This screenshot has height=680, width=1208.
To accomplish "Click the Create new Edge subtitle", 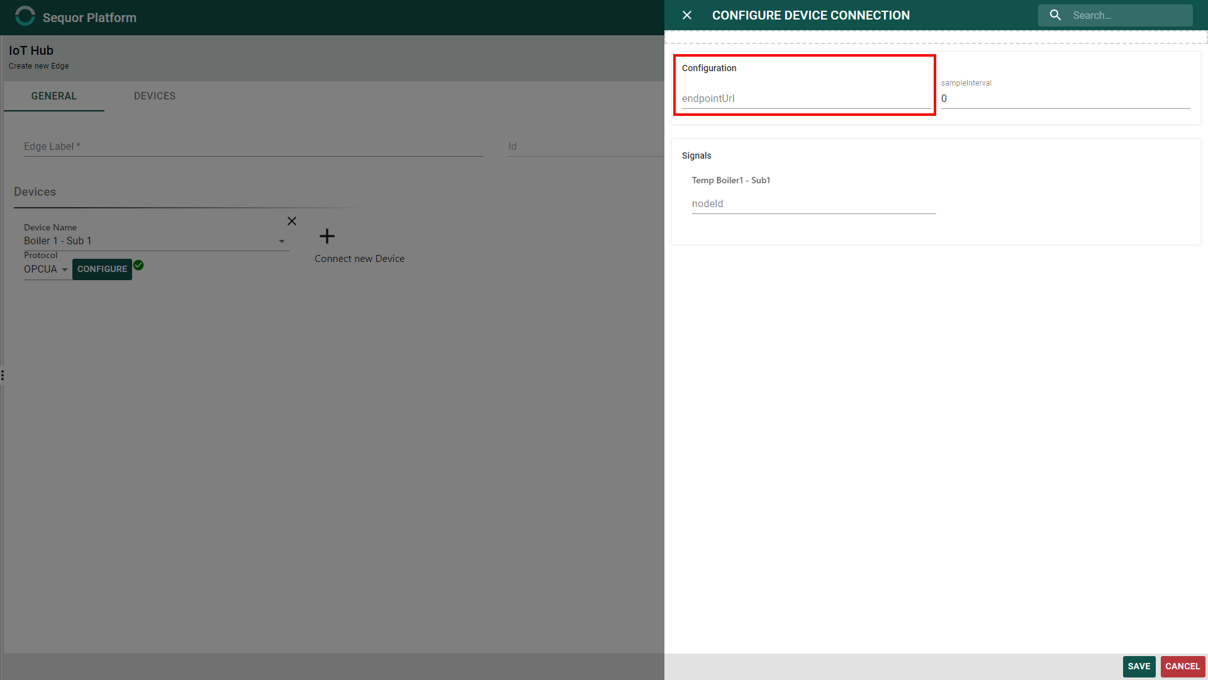I will coord(38,66).
